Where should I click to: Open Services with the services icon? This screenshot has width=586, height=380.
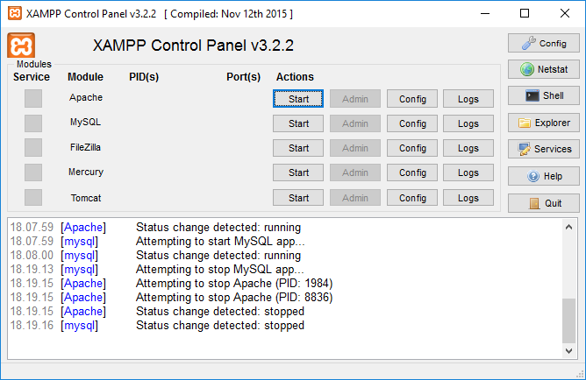pyautogui.click(x=544, y=149)
